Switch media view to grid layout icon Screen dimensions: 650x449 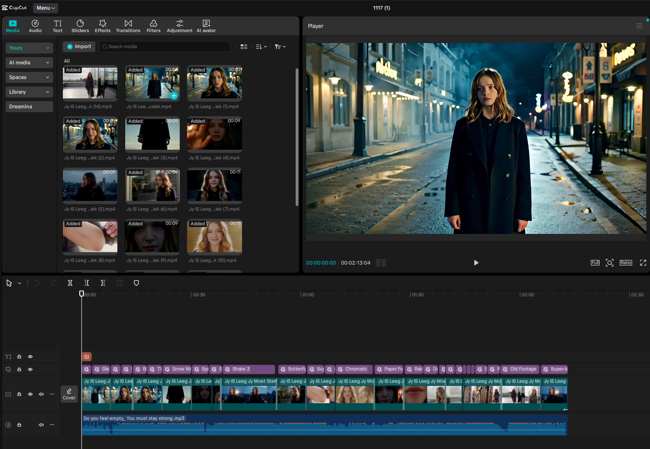tap(244, 47)
